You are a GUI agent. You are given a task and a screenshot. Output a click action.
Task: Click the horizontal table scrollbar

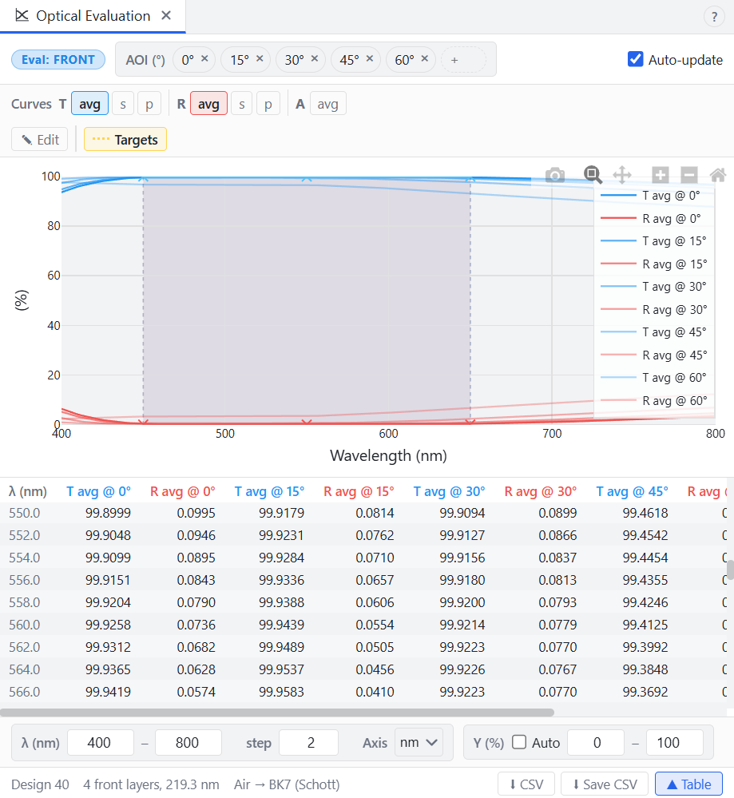(x=277, y=713)
